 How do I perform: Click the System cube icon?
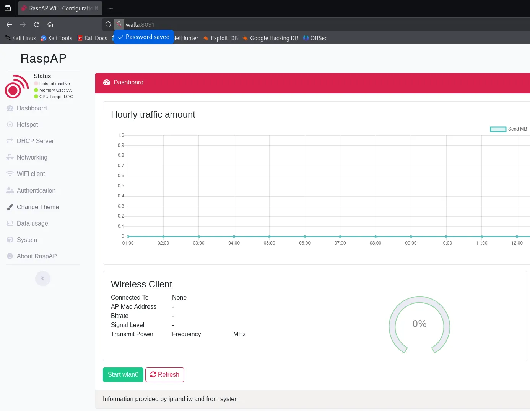pos(10,240)
